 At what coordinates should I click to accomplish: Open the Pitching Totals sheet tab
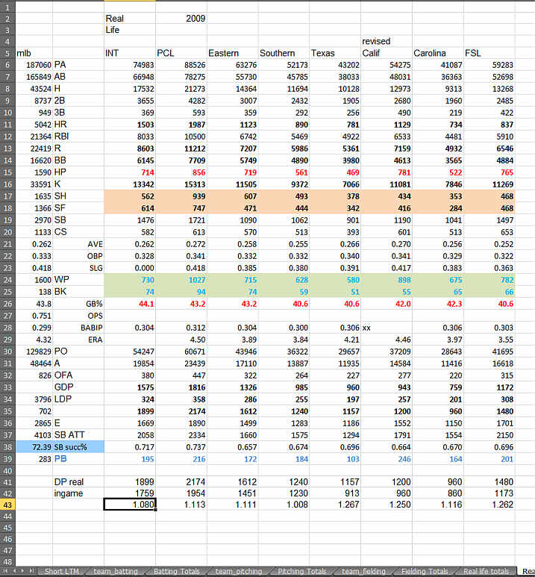(x=301, y=571)
